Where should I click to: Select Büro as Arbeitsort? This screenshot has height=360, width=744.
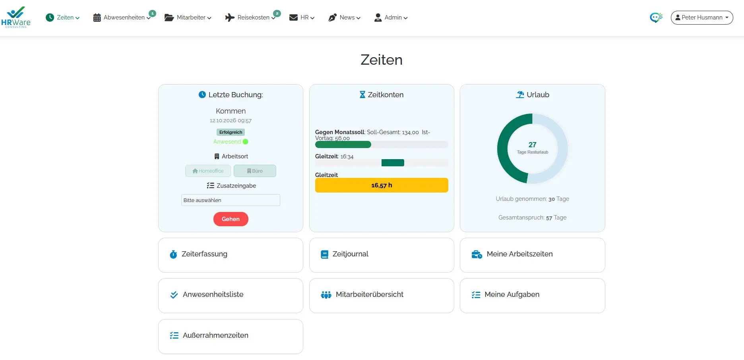coord(255,171)
